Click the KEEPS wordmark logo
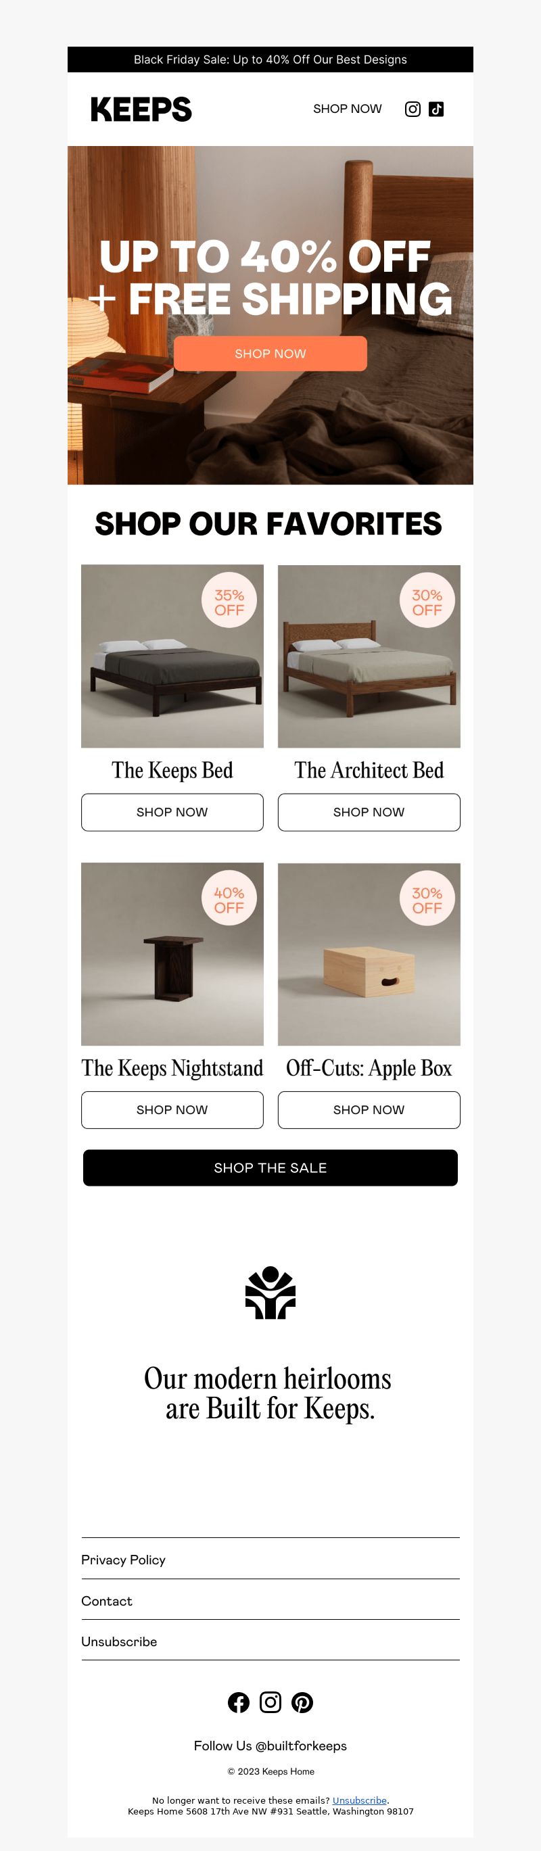Screen dimensions: 541x1851 coord(141,110)
